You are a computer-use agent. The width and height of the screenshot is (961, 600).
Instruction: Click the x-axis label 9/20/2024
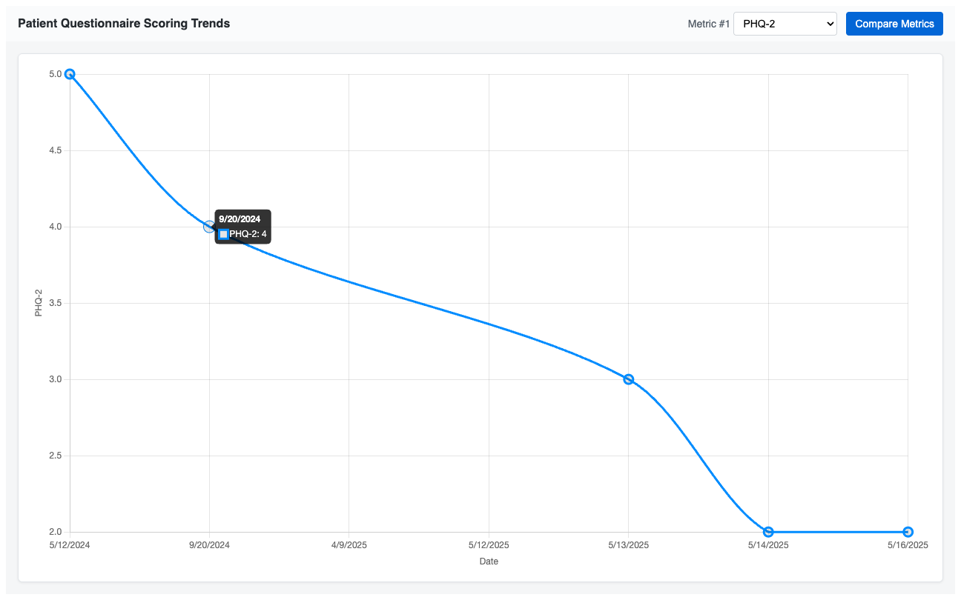[x=209, y=545]
